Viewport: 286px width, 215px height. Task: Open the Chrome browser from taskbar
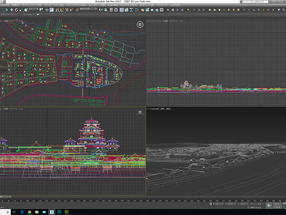click(x=29, y=211)
